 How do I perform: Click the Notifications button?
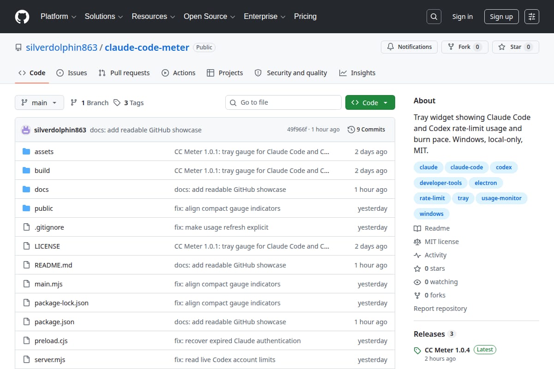409,47
